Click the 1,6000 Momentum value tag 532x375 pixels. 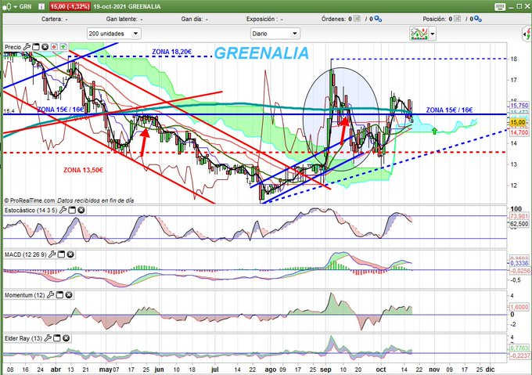point(519,307)
